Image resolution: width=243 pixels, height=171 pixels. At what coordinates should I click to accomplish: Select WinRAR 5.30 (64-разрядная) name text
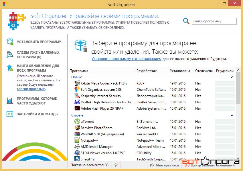point(102,134)
